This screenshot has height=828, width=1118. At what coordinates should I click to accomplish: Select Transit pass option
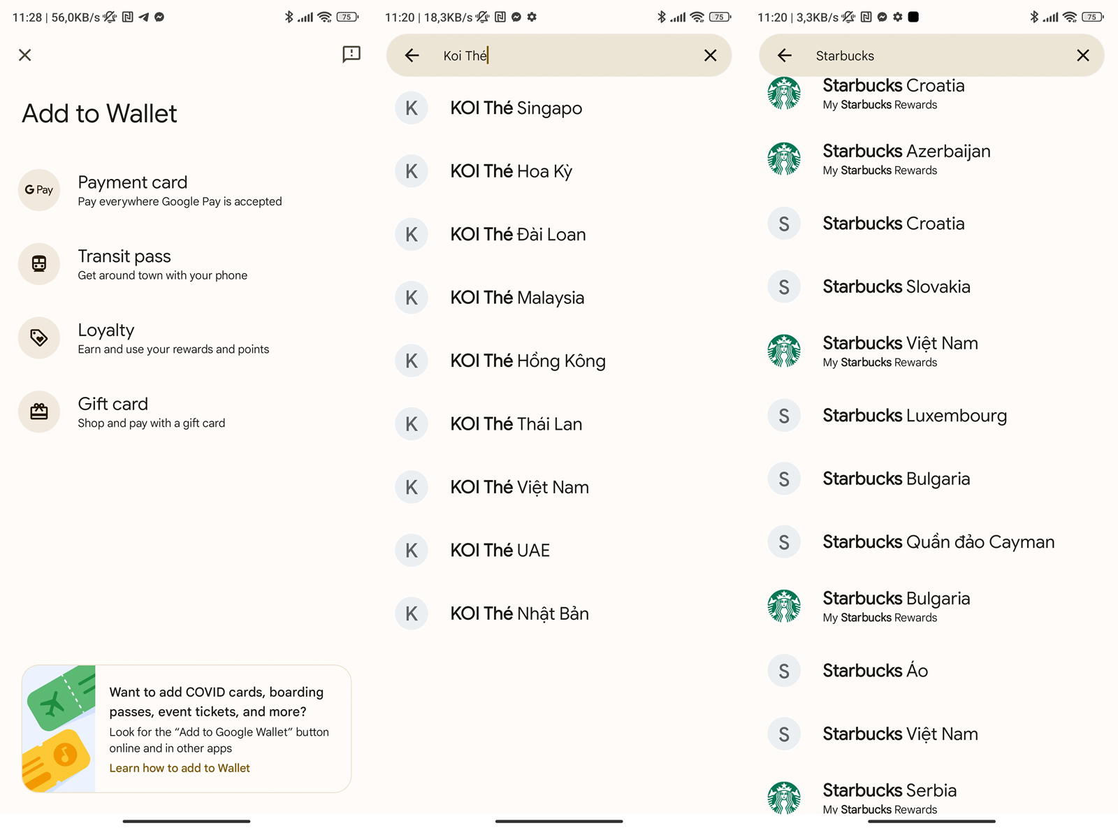(187, 264)
